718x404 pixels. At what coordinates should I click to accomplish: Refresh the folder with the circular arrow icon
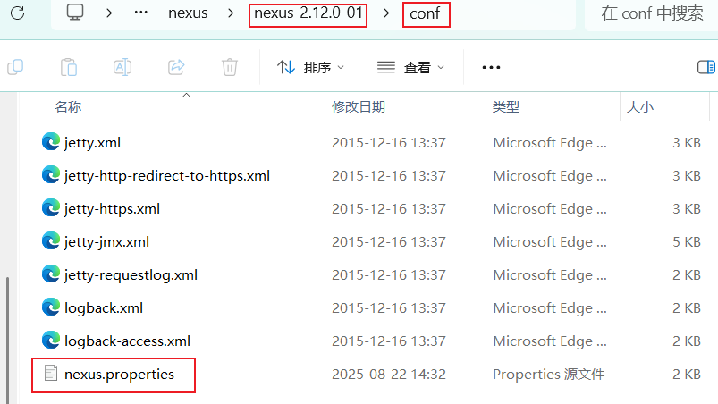click(x=17, y=13)
